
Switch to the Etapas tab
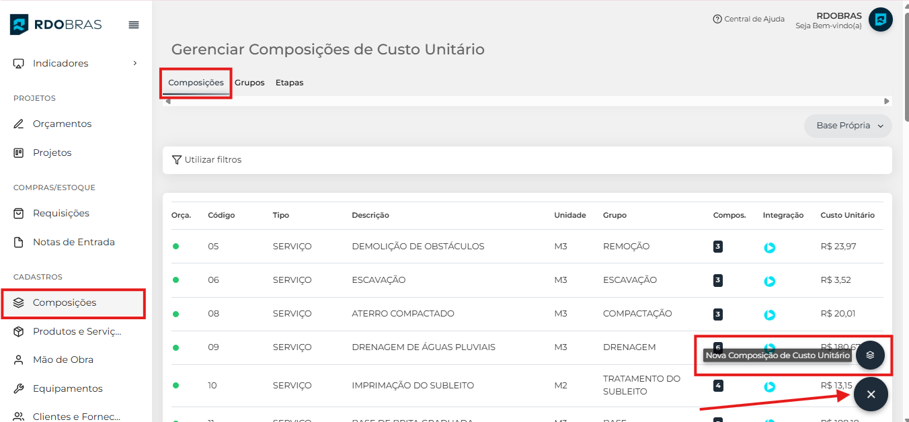point(289,83)
